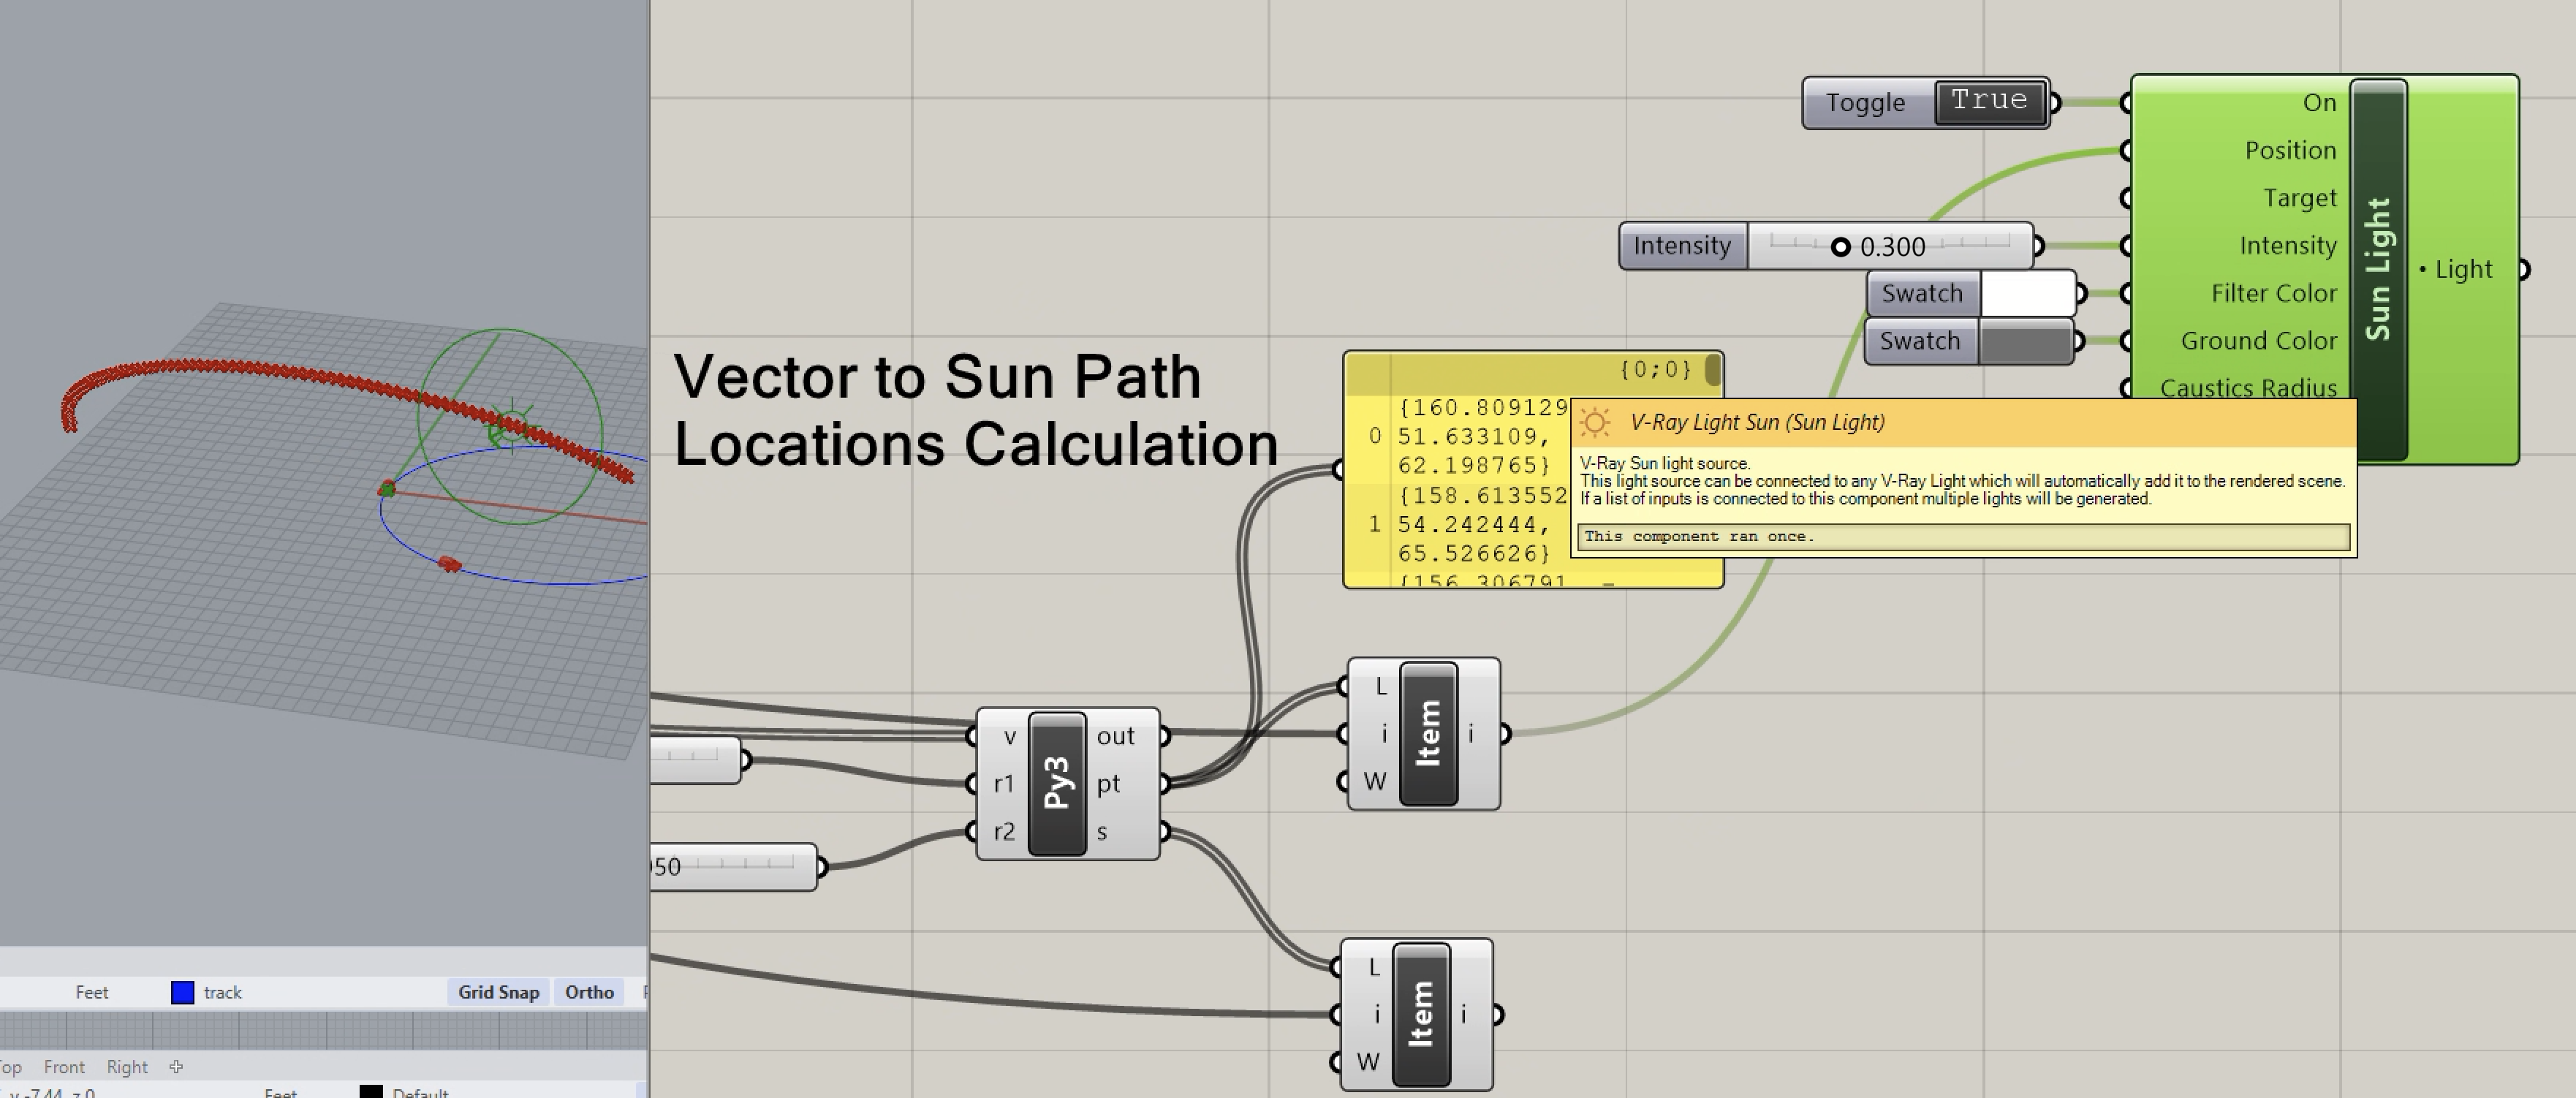The height and width of the screenshot is (1098, 2576).
Task: Add new viewport tab with plus icon
Action: (x=176, y=1067)
